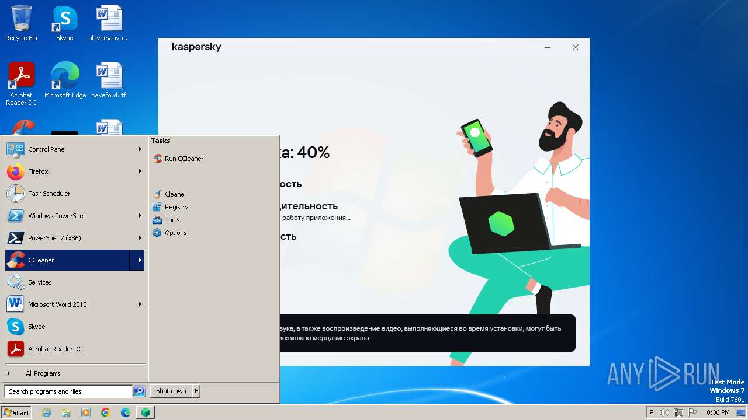Open CCleaner Tools task

pos(166,220)
